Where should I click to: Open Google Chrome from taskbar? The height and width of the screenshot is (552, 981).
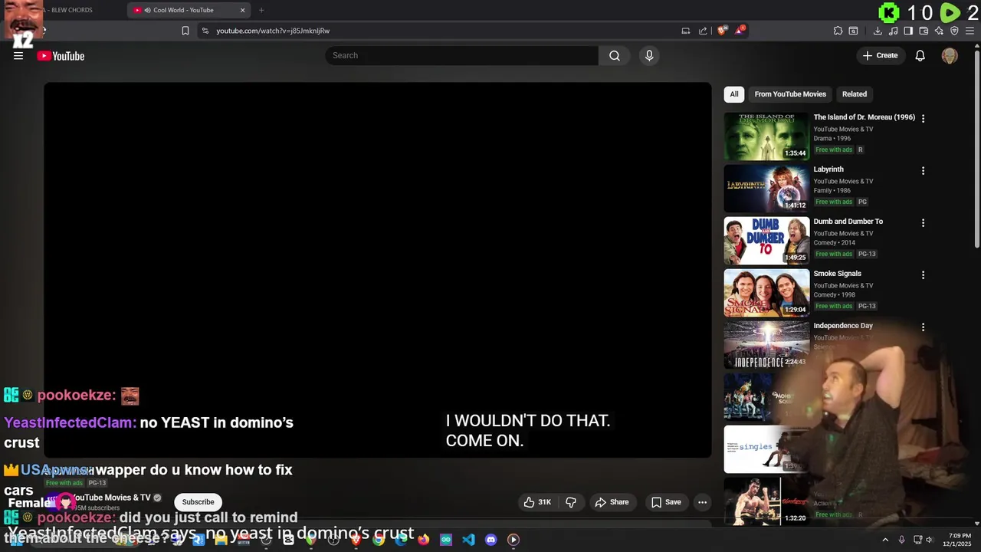[379, 540]
